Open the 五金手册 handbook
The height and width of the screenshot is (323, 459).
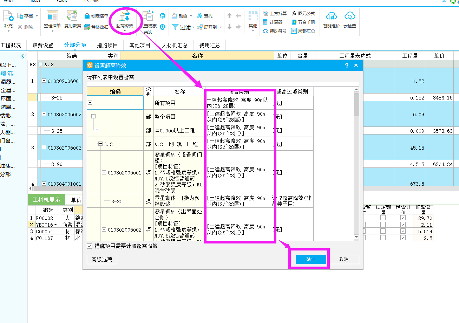(x=303, y=22)
